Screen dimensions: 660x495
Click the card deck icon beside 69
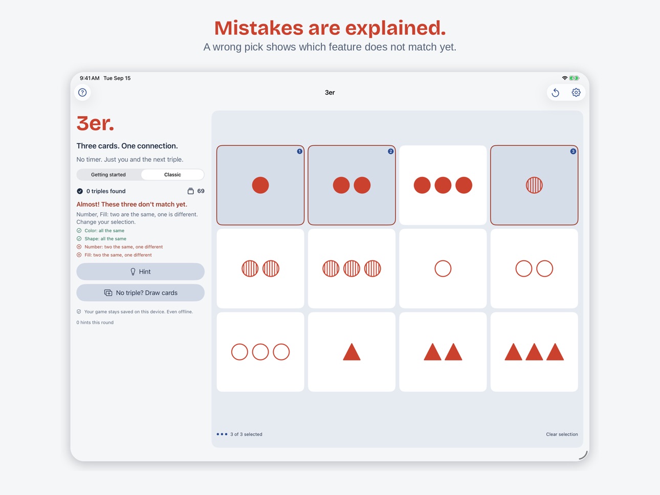point(190,191)
